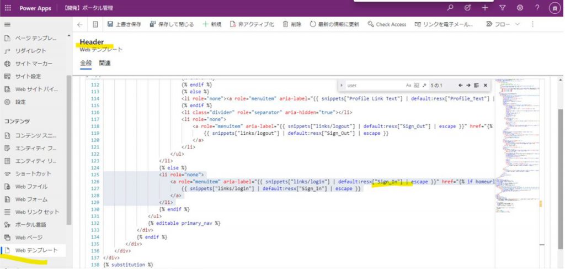Delete the record with 削除
Viewport: 565px width, 269px height.
point(292,24)
